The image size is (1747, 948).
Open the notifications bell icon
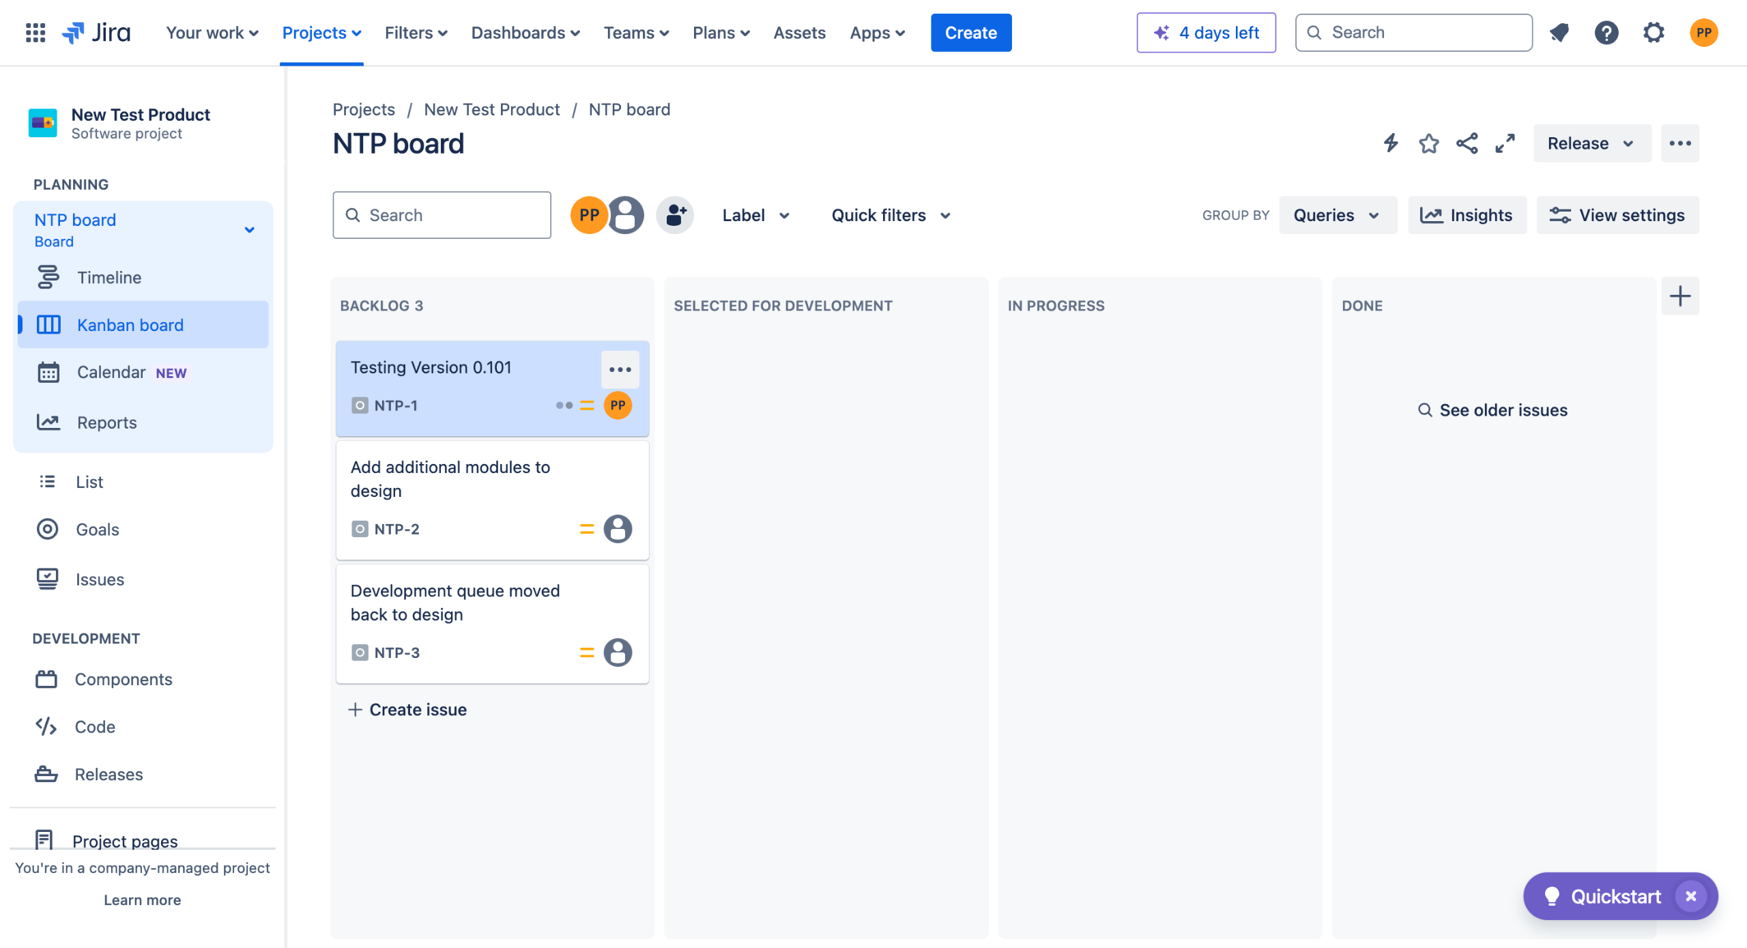click(1559, 33)
